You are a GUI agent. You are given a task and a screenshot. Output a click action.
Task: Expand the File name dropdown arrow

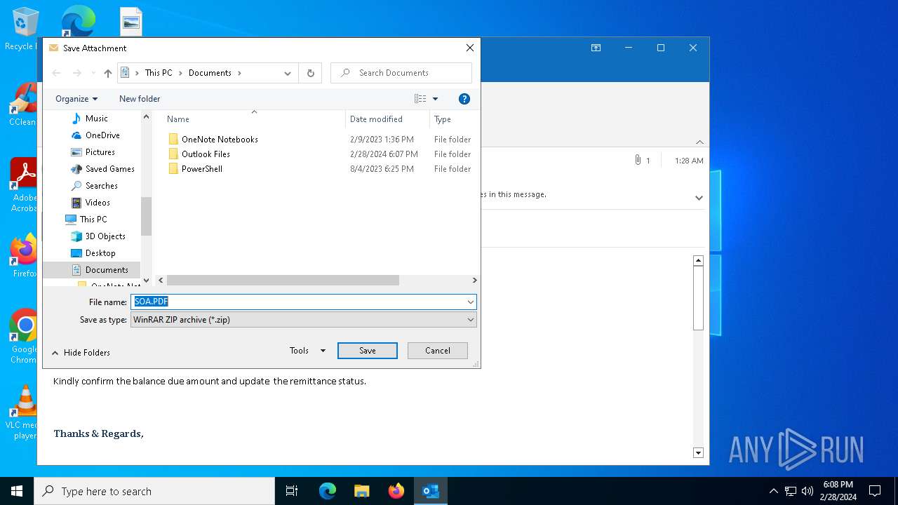pyautogui.click(x=470, y=302)
